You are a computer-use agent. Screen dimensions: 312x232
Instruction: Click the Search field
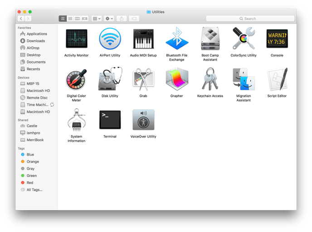250,19
